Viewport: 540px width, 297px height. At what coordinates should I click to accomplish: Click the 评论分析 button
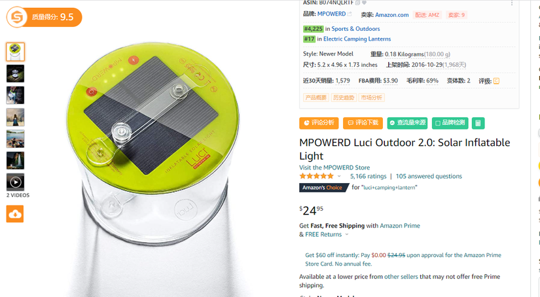point(319,123)
